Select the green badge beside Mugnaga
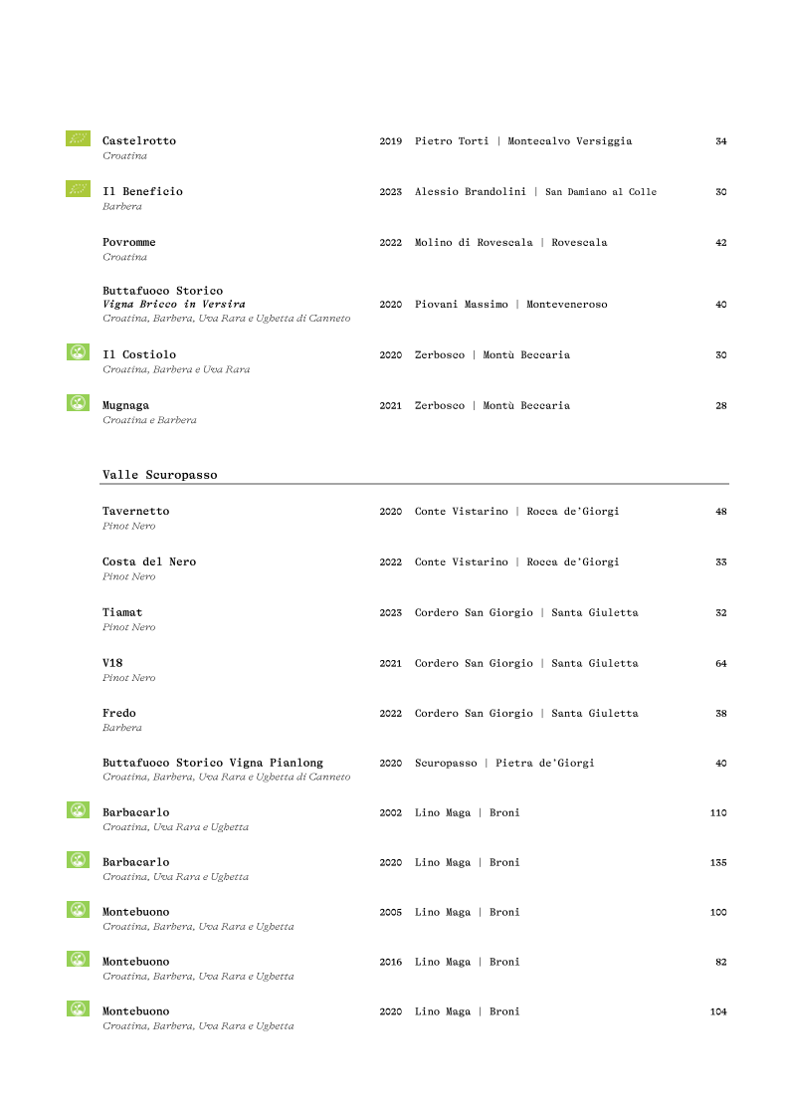Image resolution: width=789 pixels, height=1117 pixels. tap(78, 402)
